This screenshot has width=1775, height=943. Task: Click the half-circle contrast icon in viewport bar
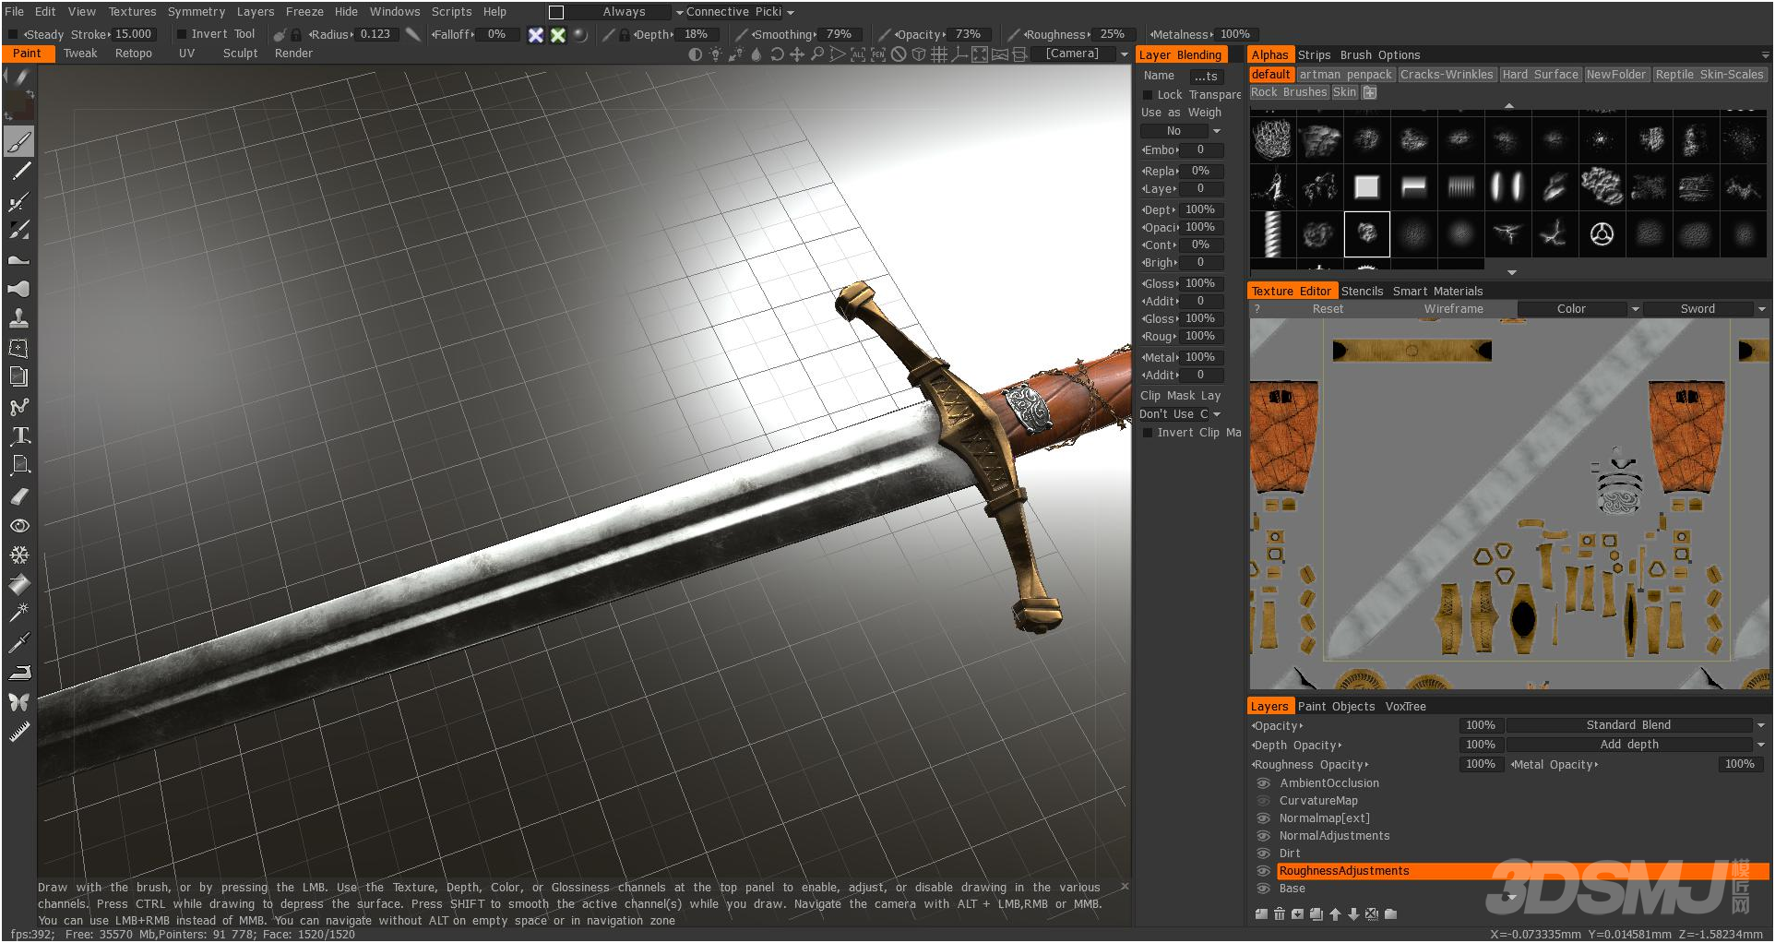point(696,54)
